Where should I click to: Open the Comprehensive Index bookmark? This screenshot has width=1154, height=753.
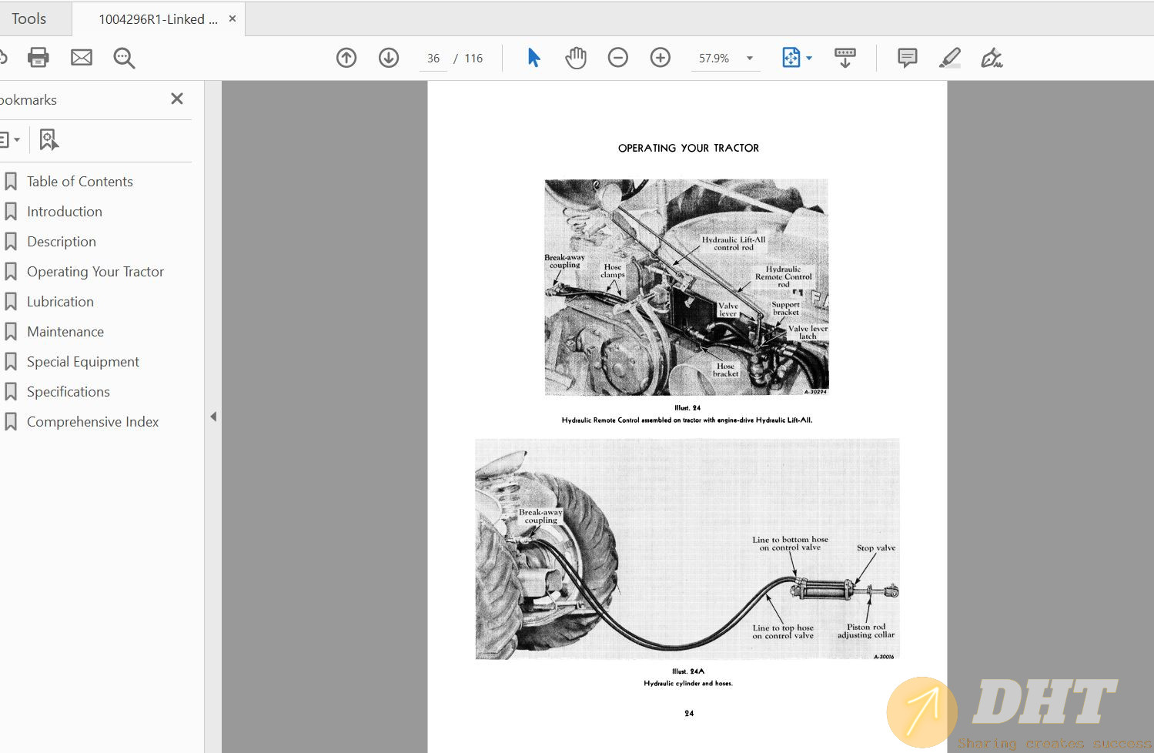pos(93,422)
